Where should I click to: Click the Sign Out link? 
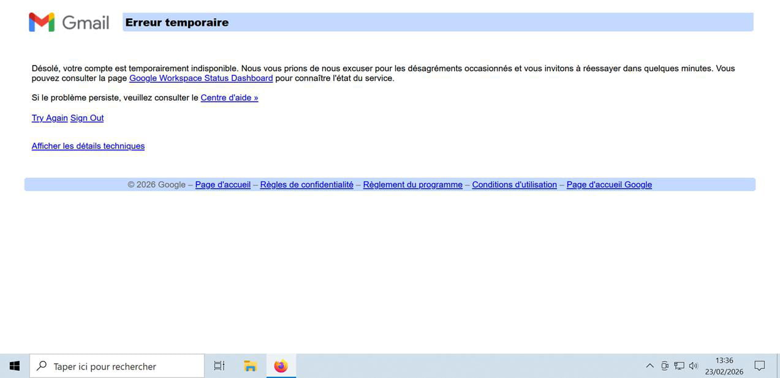click(87, 118)
